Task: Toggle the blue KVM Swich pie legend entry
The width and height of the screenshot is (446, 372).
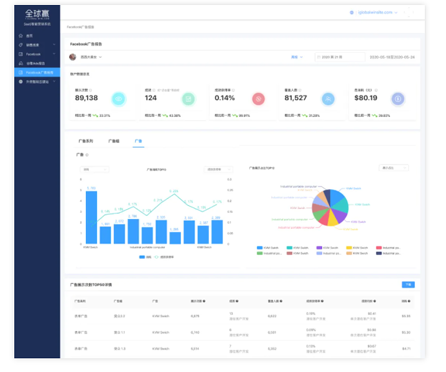Action: point(267,248)
